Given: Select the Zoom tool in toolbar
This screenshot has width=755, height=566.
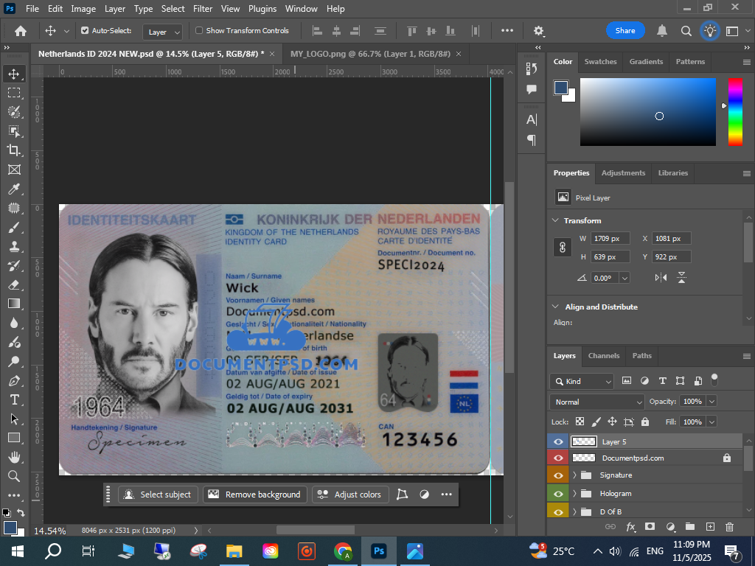Looking at the screenshot, I should pyautogui.click(x=14, y=476).
